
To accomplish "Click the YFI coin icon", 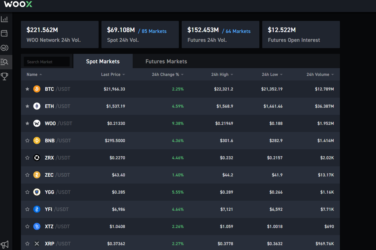I will point(37,209).
